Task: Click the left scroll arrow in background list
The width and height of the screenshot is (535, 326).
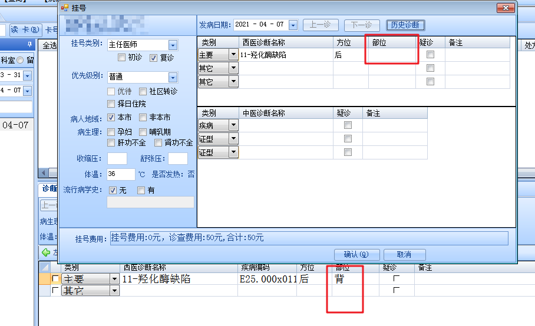Action: coord(44,172)
